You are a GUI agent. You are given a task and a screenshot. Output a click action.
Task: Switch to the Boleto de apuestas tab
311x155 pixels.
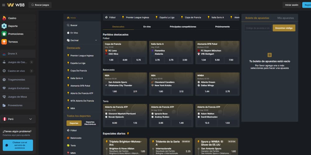[x=257, y=18]
